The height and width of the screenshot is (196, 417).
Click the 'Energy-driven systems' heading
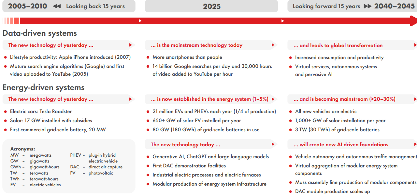point(44,87)
